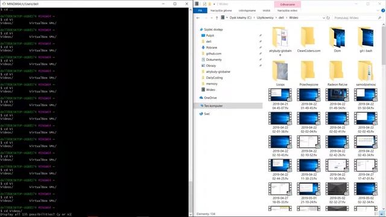Screen dimensions: 386x217
Task: Click Explorer file list vertical scrollbar
Action: 384,117
